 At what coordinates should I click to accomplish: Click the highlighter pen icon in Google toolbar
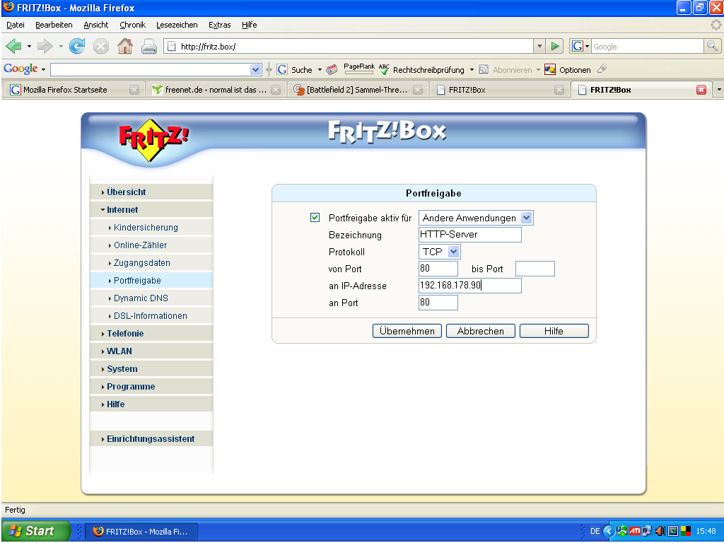601,69
